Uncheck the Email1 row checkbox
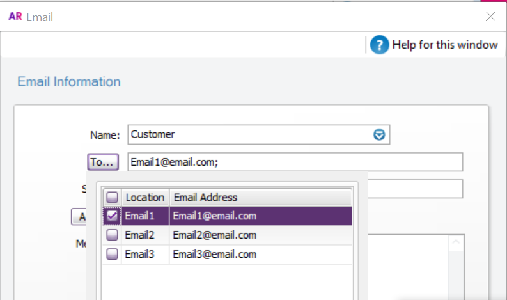This screenshot has height=300, width=507. pyautogui.click(x=112, y=216)
